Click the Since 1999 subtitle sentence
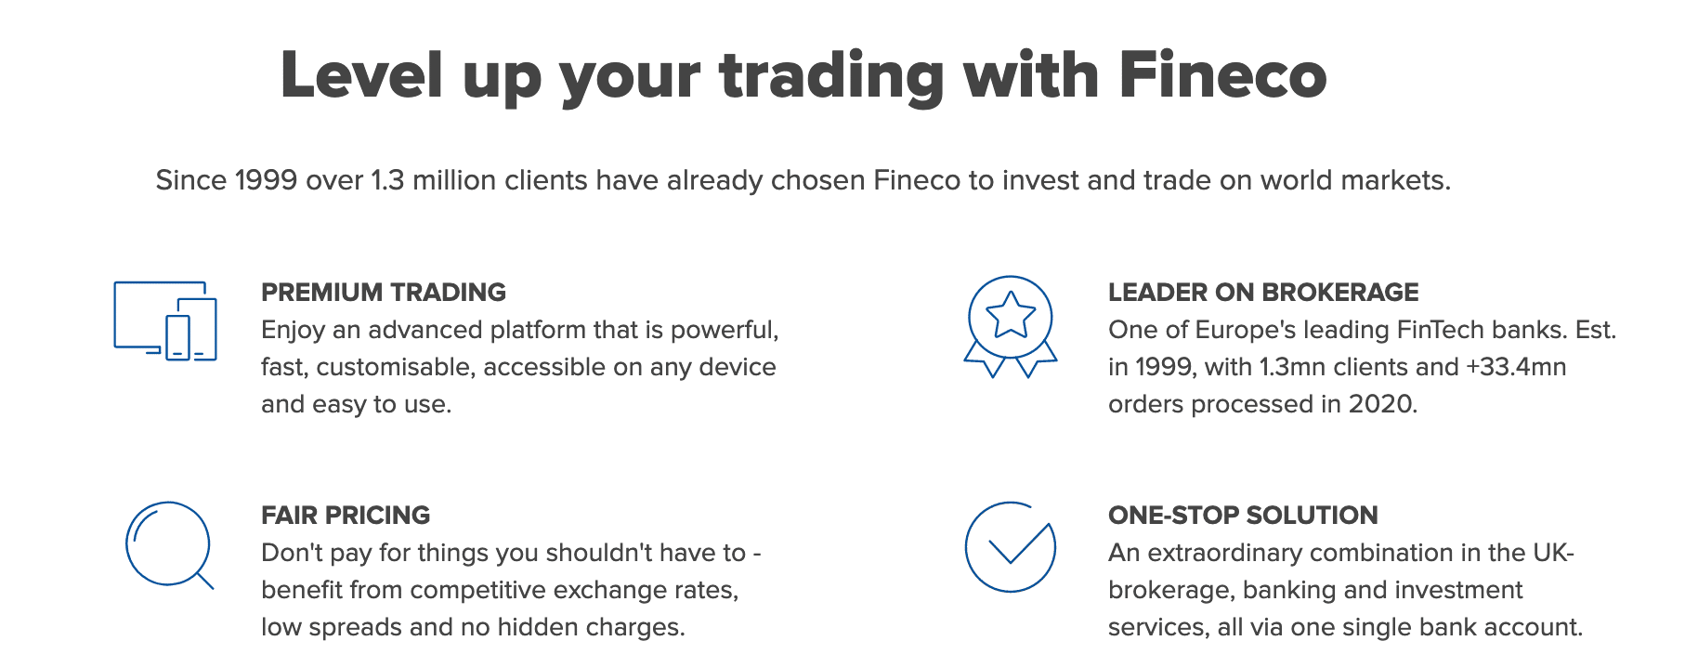 803,180
